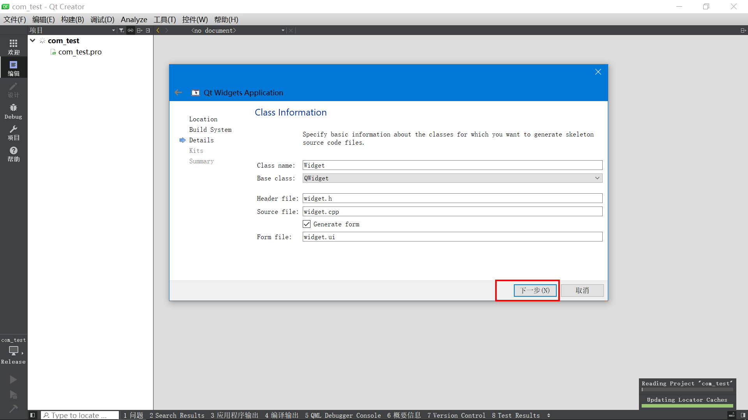Expand the Base class dropdown
The height and width of the screenshot is (420, 748).
click(x=597, y=178)
